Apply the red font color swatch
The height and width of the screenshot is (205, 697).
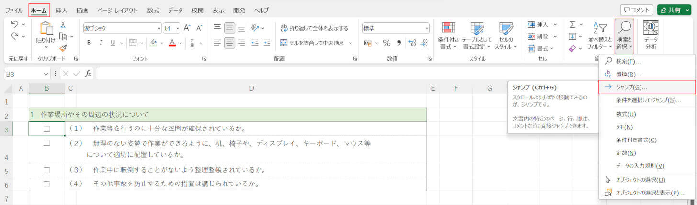click(172, 43)
